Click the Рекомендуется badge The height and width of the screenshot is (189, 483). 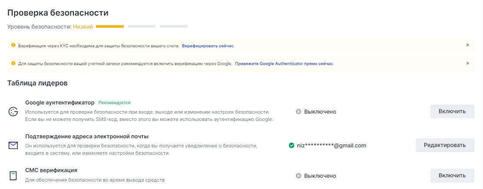click(114, 103)
